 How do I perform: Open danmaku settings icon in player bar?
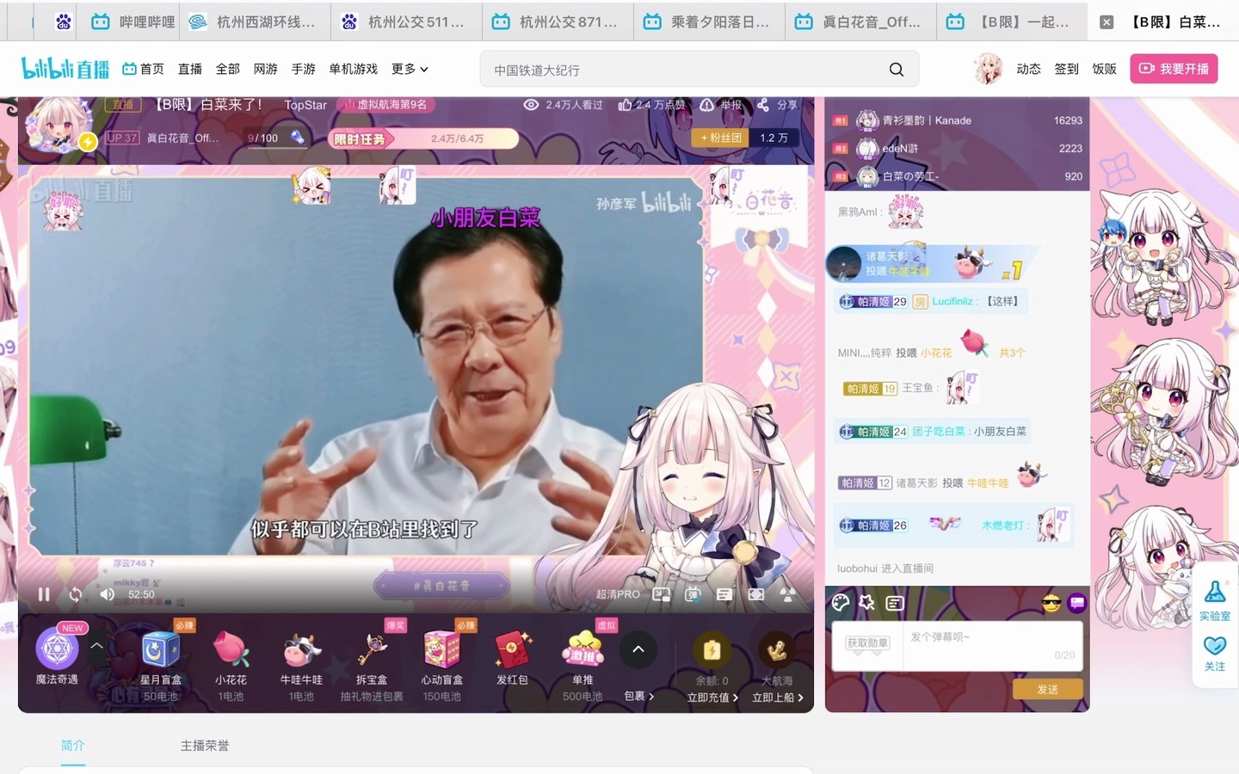pos(724,594)
